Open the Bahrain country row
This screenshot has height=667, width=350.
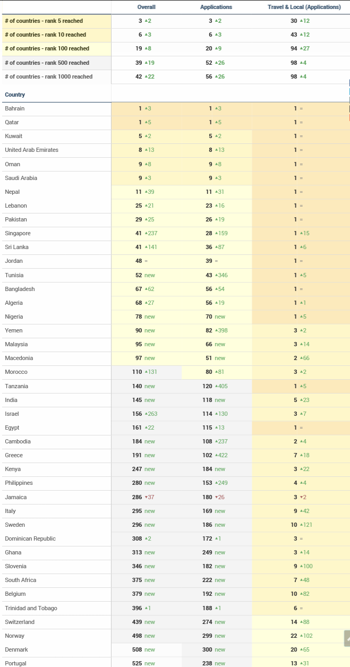click(15, 108)
